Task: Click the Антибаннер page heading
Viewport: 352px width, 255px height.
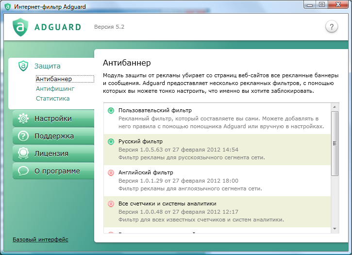Action: click(x=127, y=63)
